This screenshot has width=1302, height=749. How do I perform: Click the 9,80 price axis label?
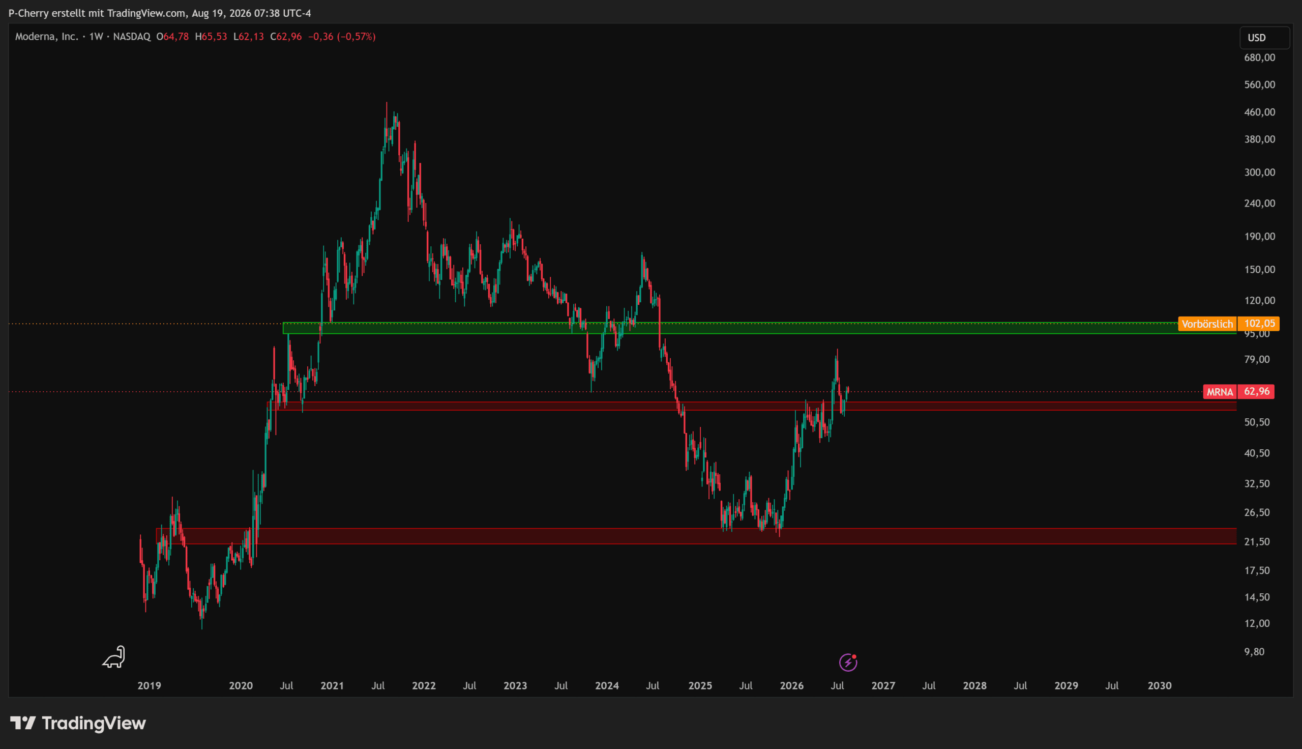1254,652
